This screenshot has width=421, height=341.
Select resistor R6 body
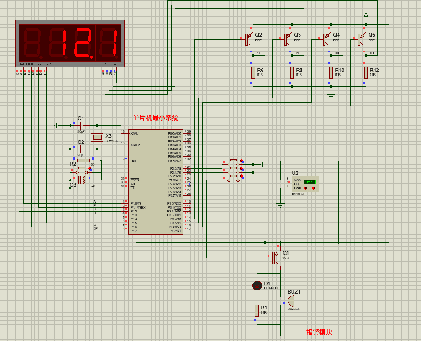point(253,73)
